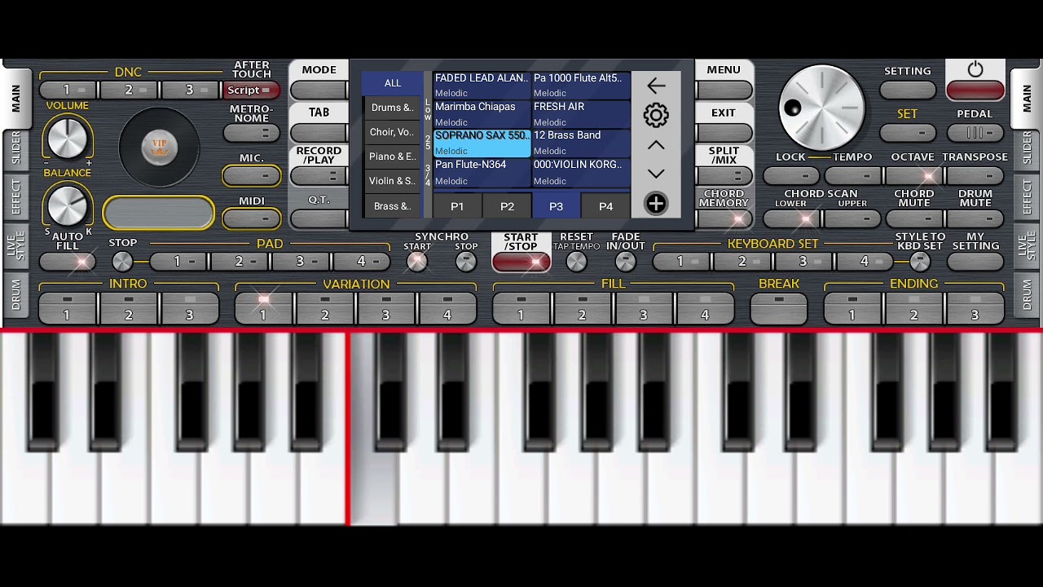
Task: Toggle Chord Scan Lower button
Action: [792, 218]
